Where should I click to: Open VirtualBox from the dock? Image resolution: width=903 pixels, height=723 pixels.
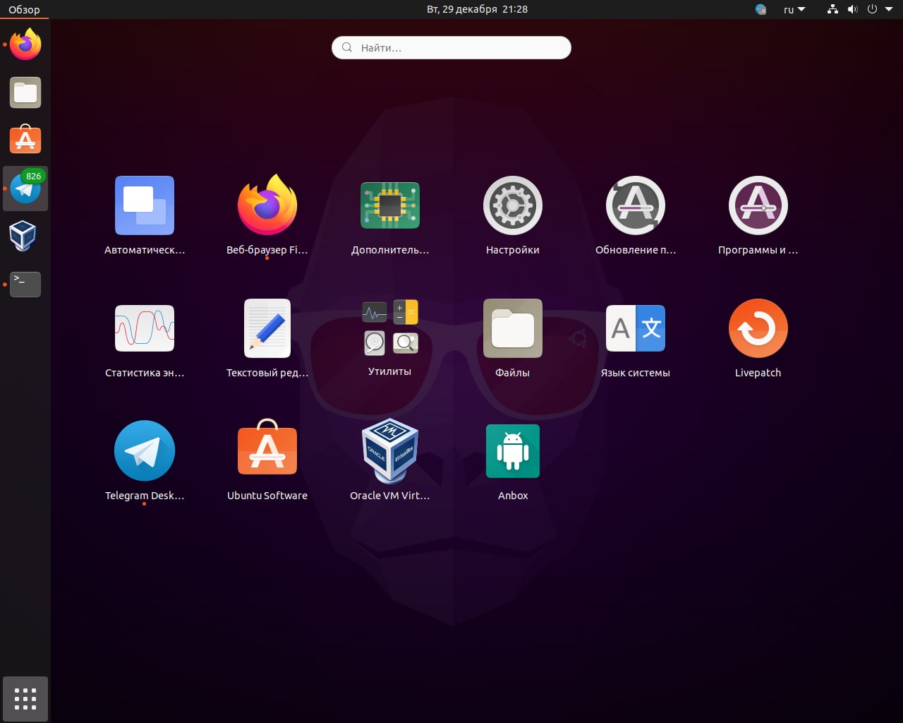tap(23, 237)
